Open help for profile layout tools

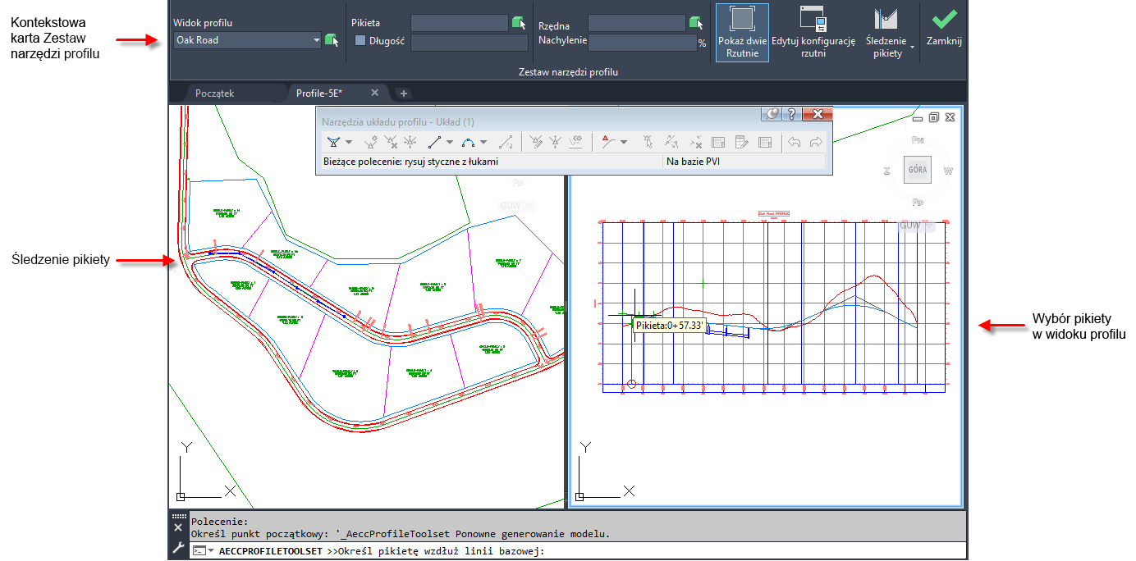[x=791, y=114]
